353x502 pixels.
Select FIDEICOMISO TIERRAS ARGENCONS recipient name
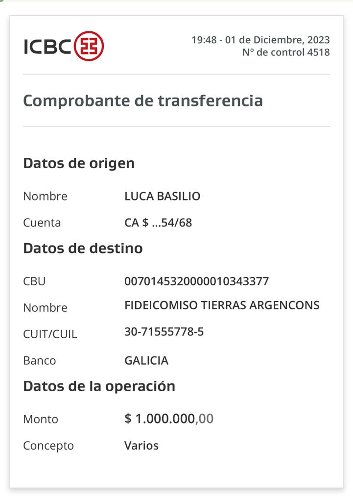222,305
